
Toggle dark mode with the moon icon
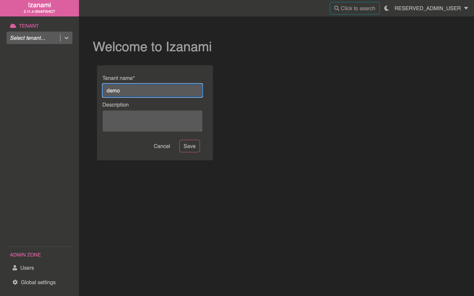click(x=387, y=8)
